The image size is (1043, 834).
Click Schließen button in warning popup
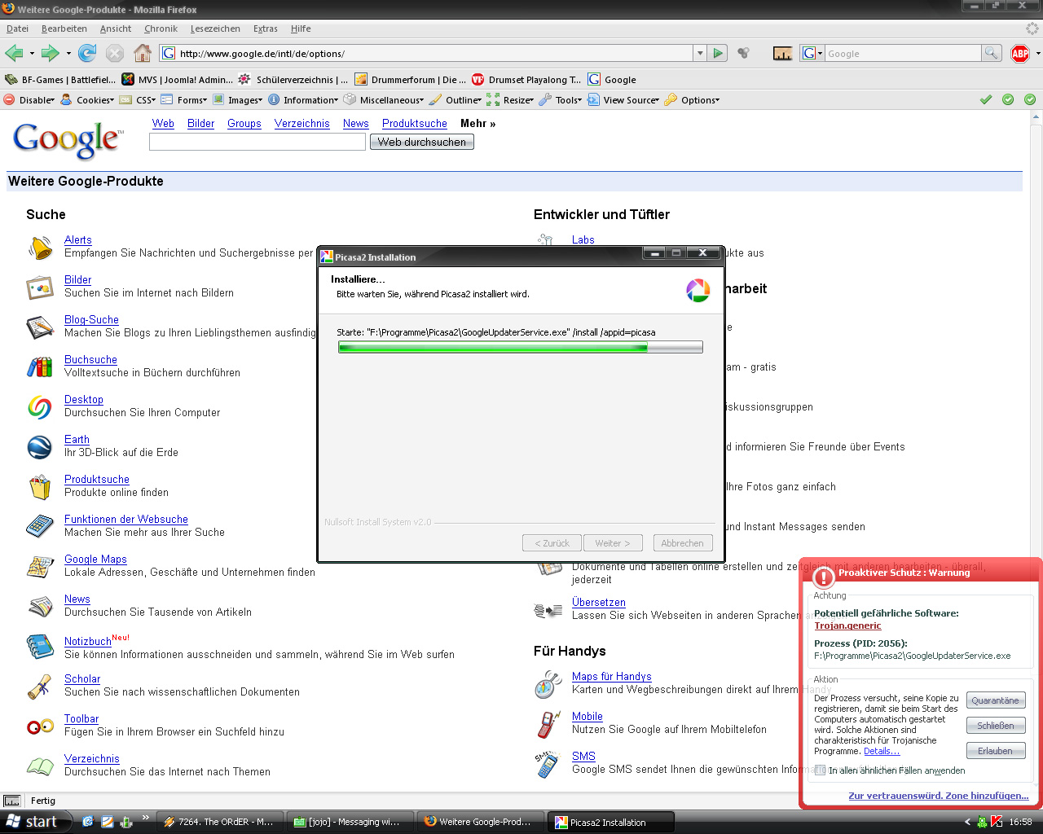pyautogui.click(x=996, y=726)
